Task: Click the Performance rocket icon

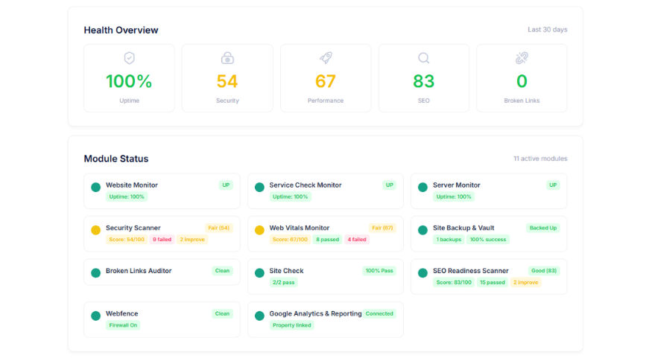Action: [x=326, y=58]
